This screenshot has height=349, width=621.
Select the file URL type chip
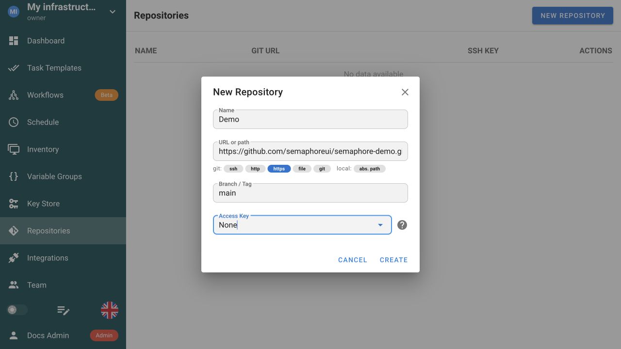tap(302, 169)
